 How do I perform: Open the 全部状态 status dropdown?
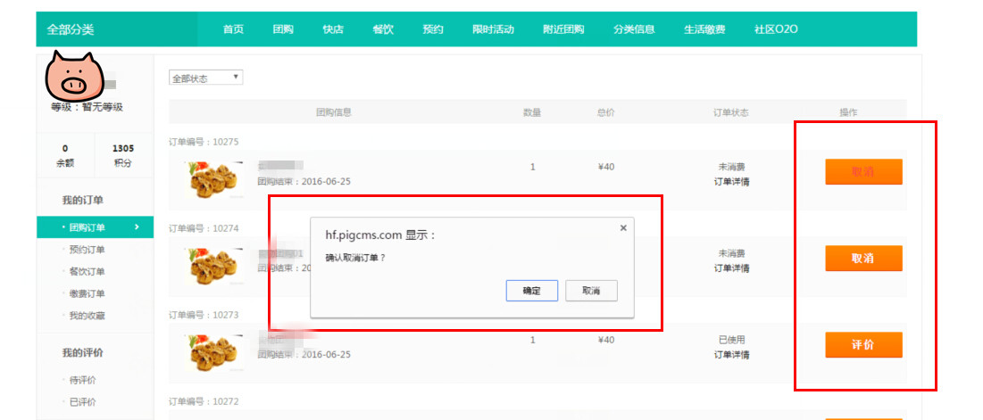[x=205, y=78]
